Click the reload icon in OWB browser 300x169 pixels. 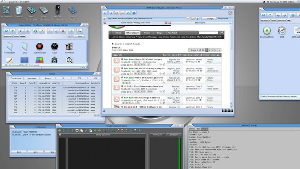pyautogui.click(x=117, y=13)
